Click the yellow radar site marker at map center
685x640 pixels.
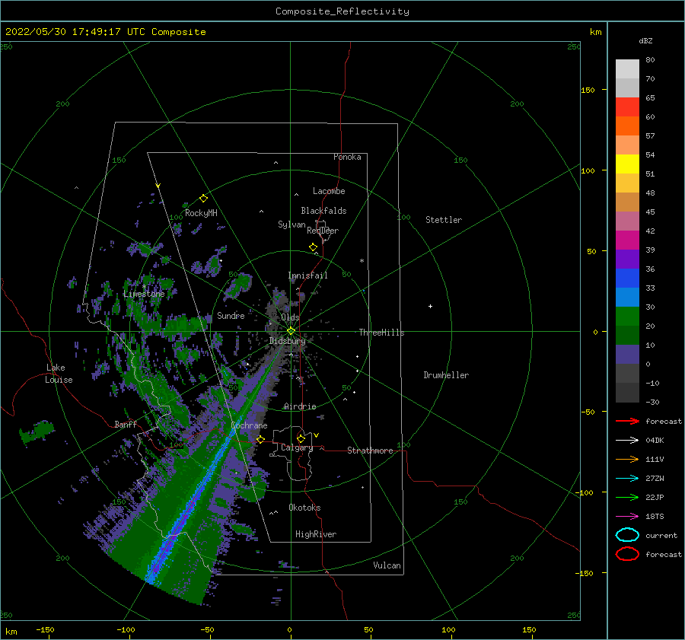click(291, 331)
